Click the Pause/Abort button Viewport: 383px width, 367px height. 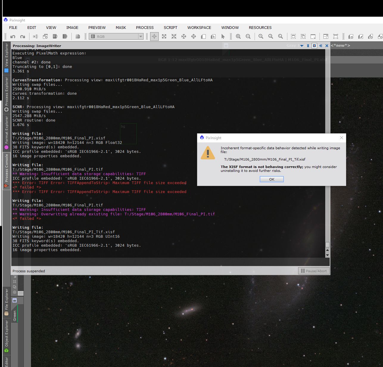pos(314,271)
